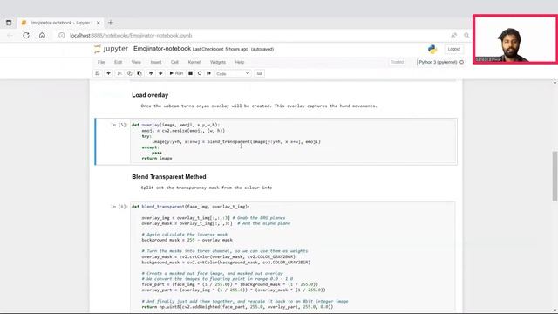The height and width of the screenshot is (314, 558).
Task: Click the webcam video thumbnail
Action: [515, 39]
